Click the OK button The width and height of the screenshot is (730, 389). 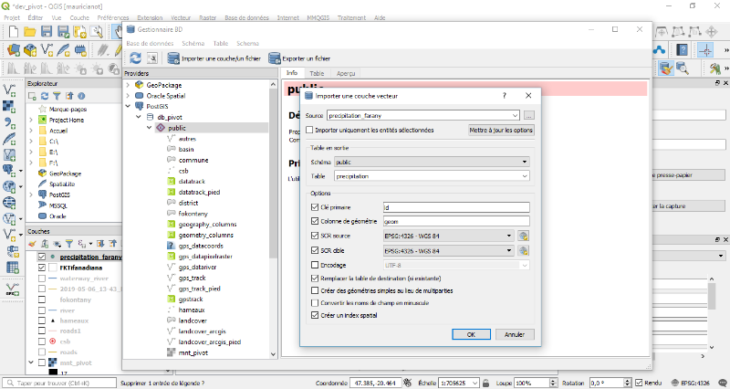[471, 334]
